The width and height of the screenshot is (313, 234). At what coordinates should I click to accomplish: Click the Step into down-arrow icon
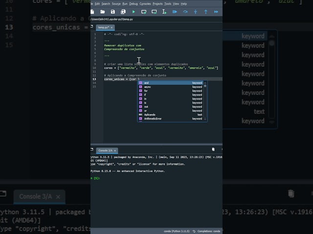tap(196, 12)
